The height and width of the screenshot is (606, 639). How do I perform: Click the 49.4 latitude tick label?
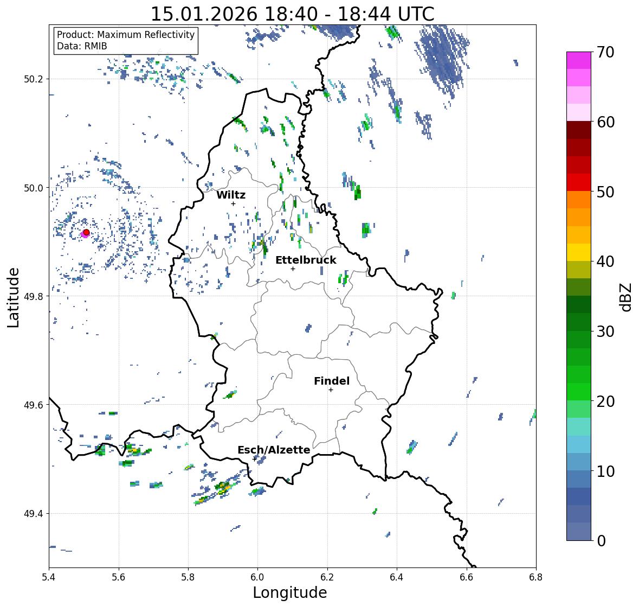point(34,514)
